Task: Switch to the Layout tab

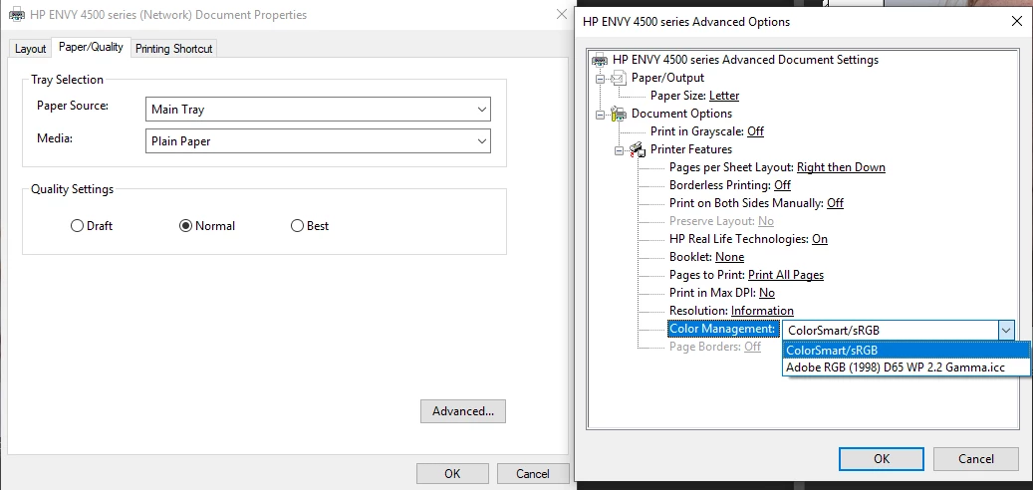Action: pyautogui.click(x=30, y=49)
